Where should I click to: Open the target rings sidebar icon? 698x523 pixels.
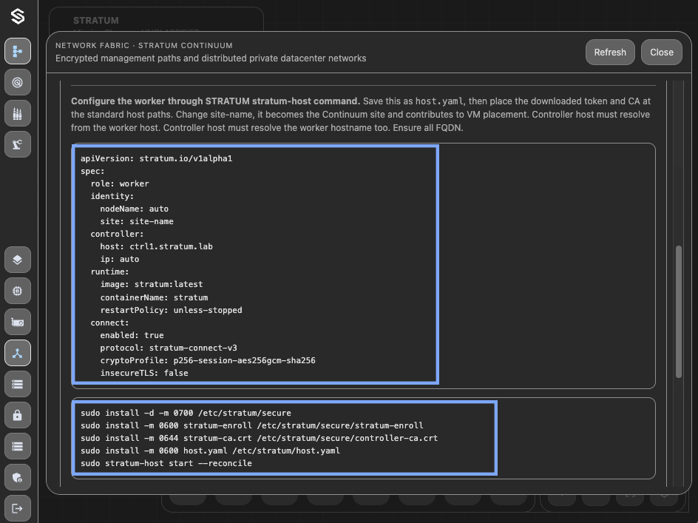17,82
